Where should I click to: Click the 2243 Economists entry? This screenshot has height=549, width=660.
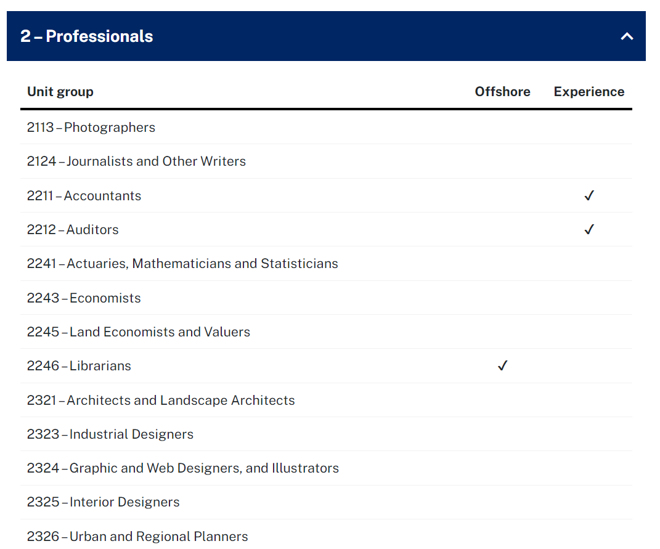(84, 298)
